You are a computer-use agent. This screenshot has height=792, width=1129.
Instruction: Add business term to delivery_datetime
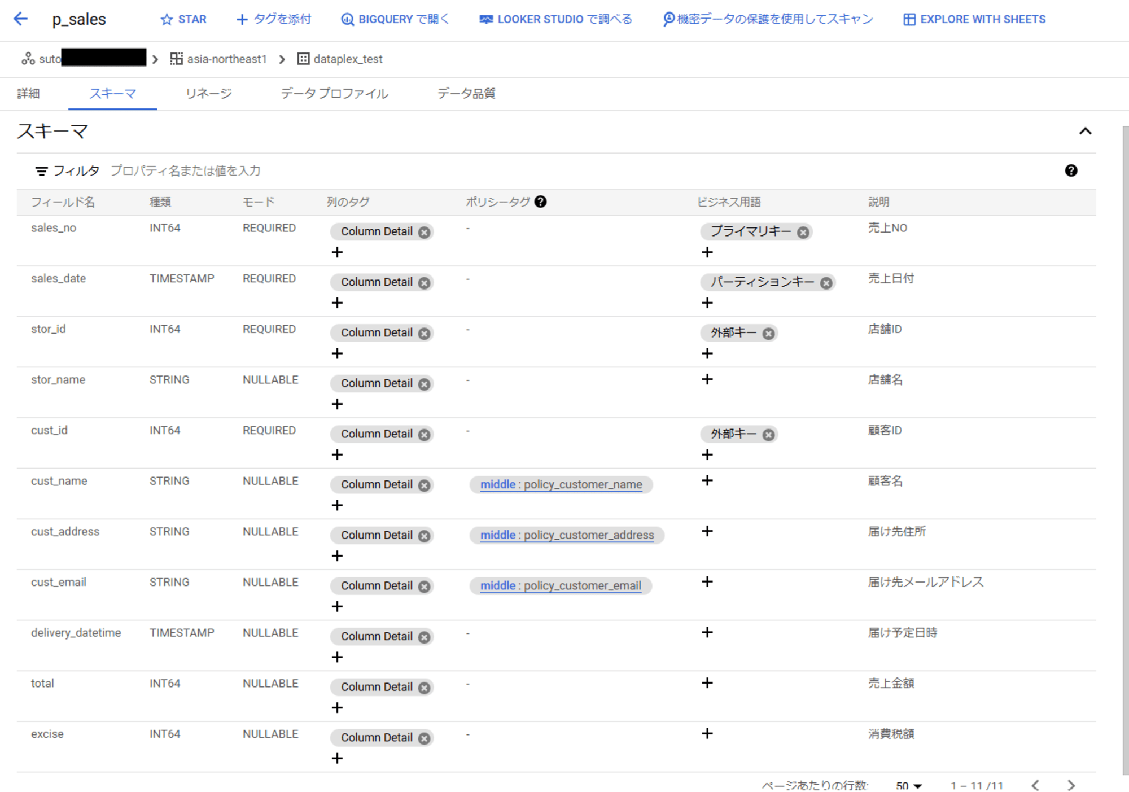(x=707, y=632)
